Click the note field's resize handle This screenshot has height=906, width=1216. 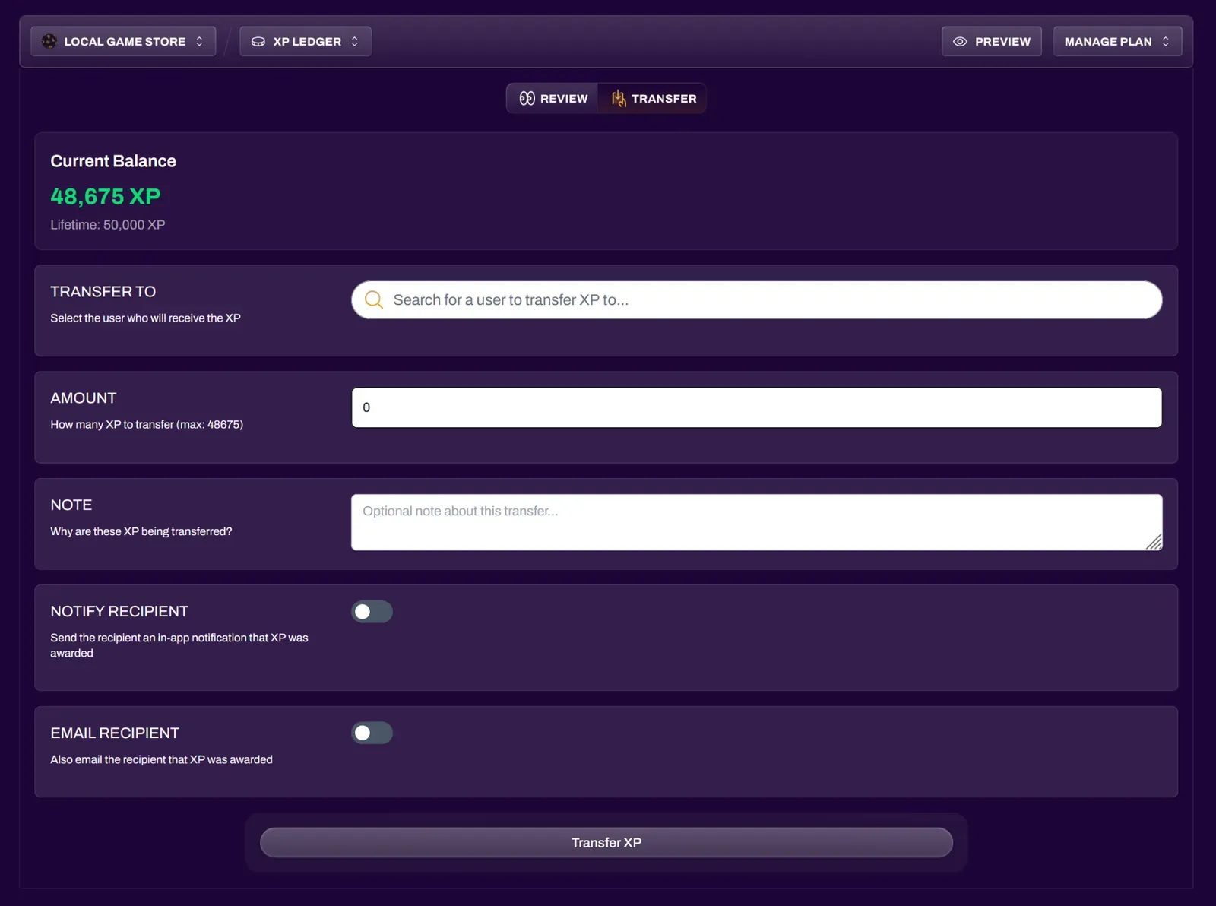tap(1154, 542)
